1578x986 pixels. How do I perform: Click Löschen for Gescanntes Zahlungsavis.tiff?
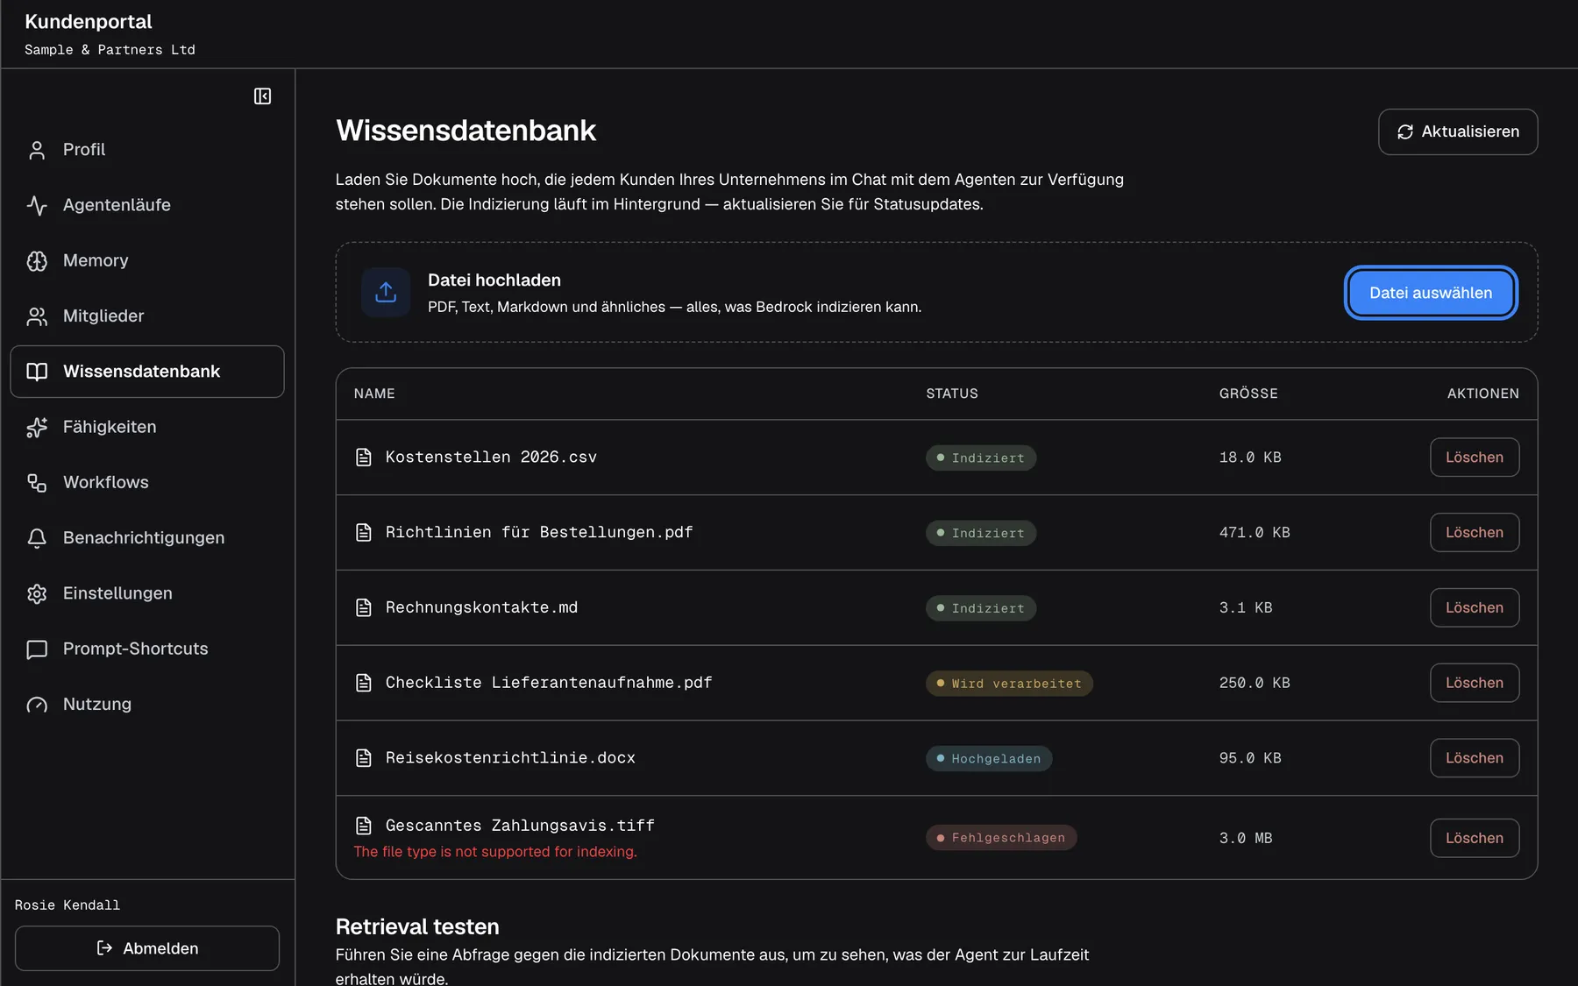[x=1475, y=838]
